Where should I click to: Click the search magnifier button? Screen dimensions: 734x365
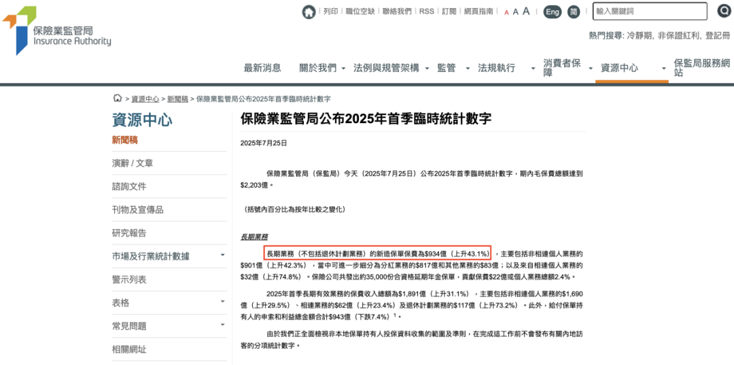point(724,11)
